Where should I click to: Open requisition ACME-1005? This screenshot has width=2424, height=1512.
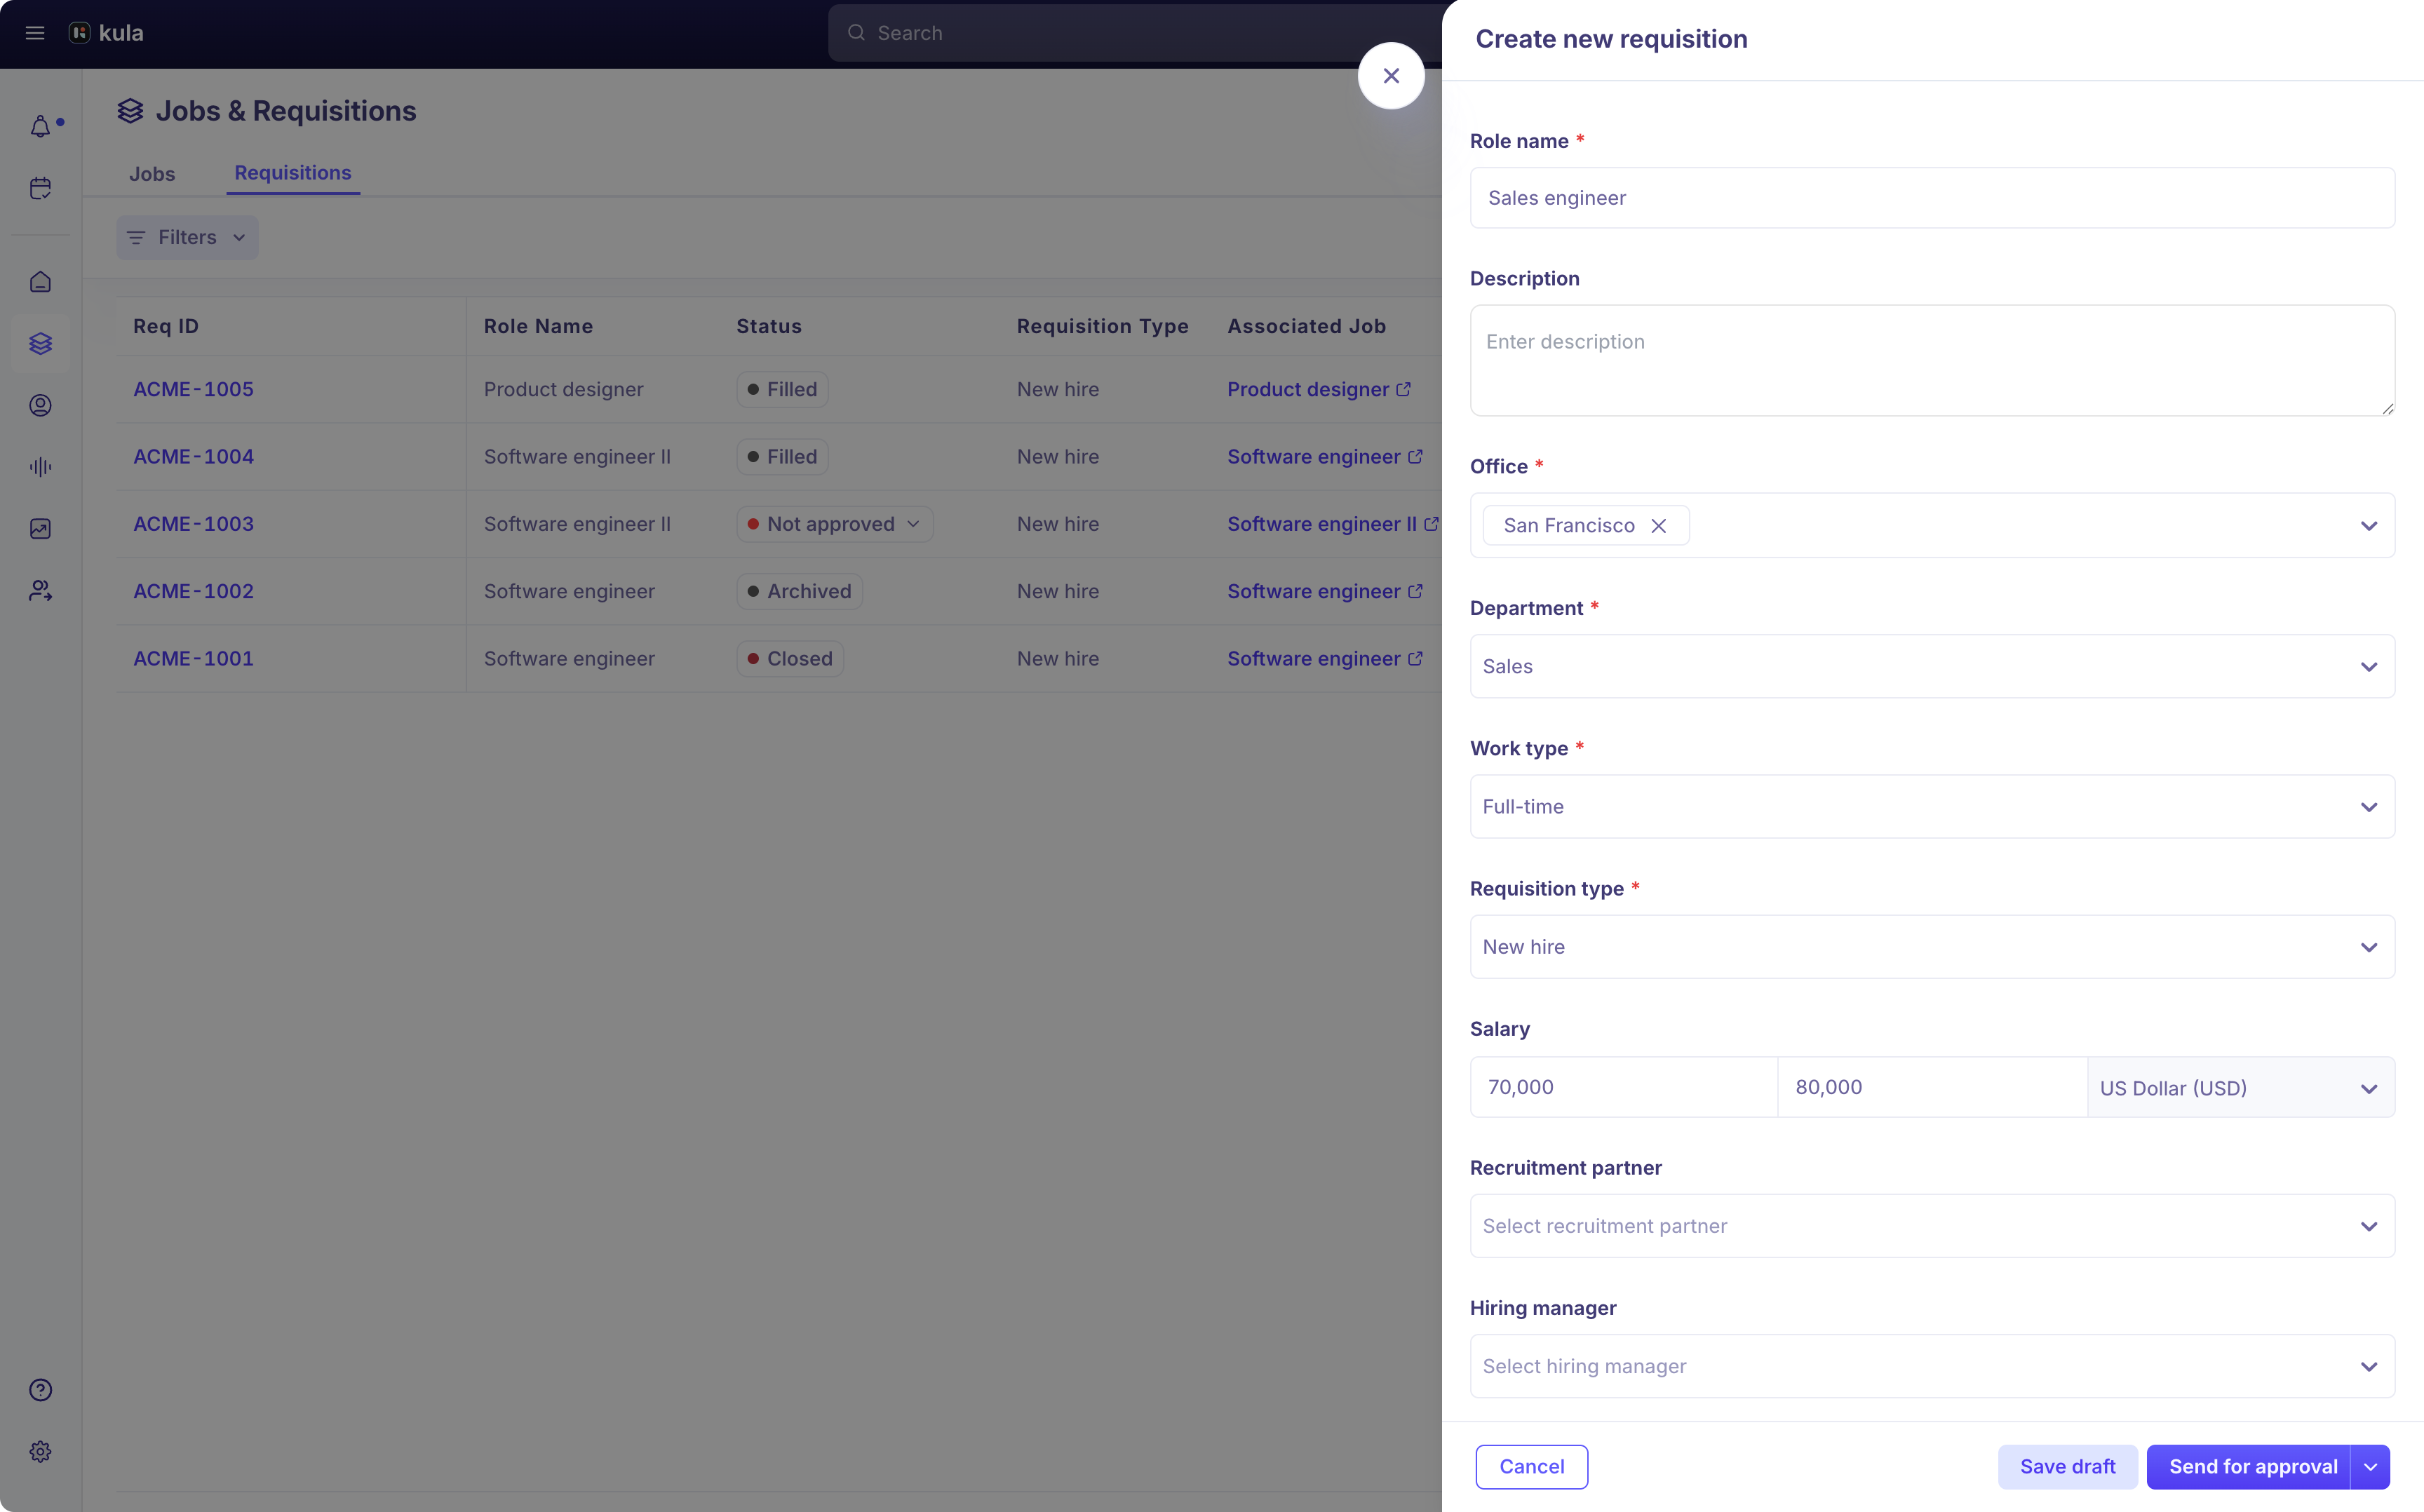click(194, 389)
